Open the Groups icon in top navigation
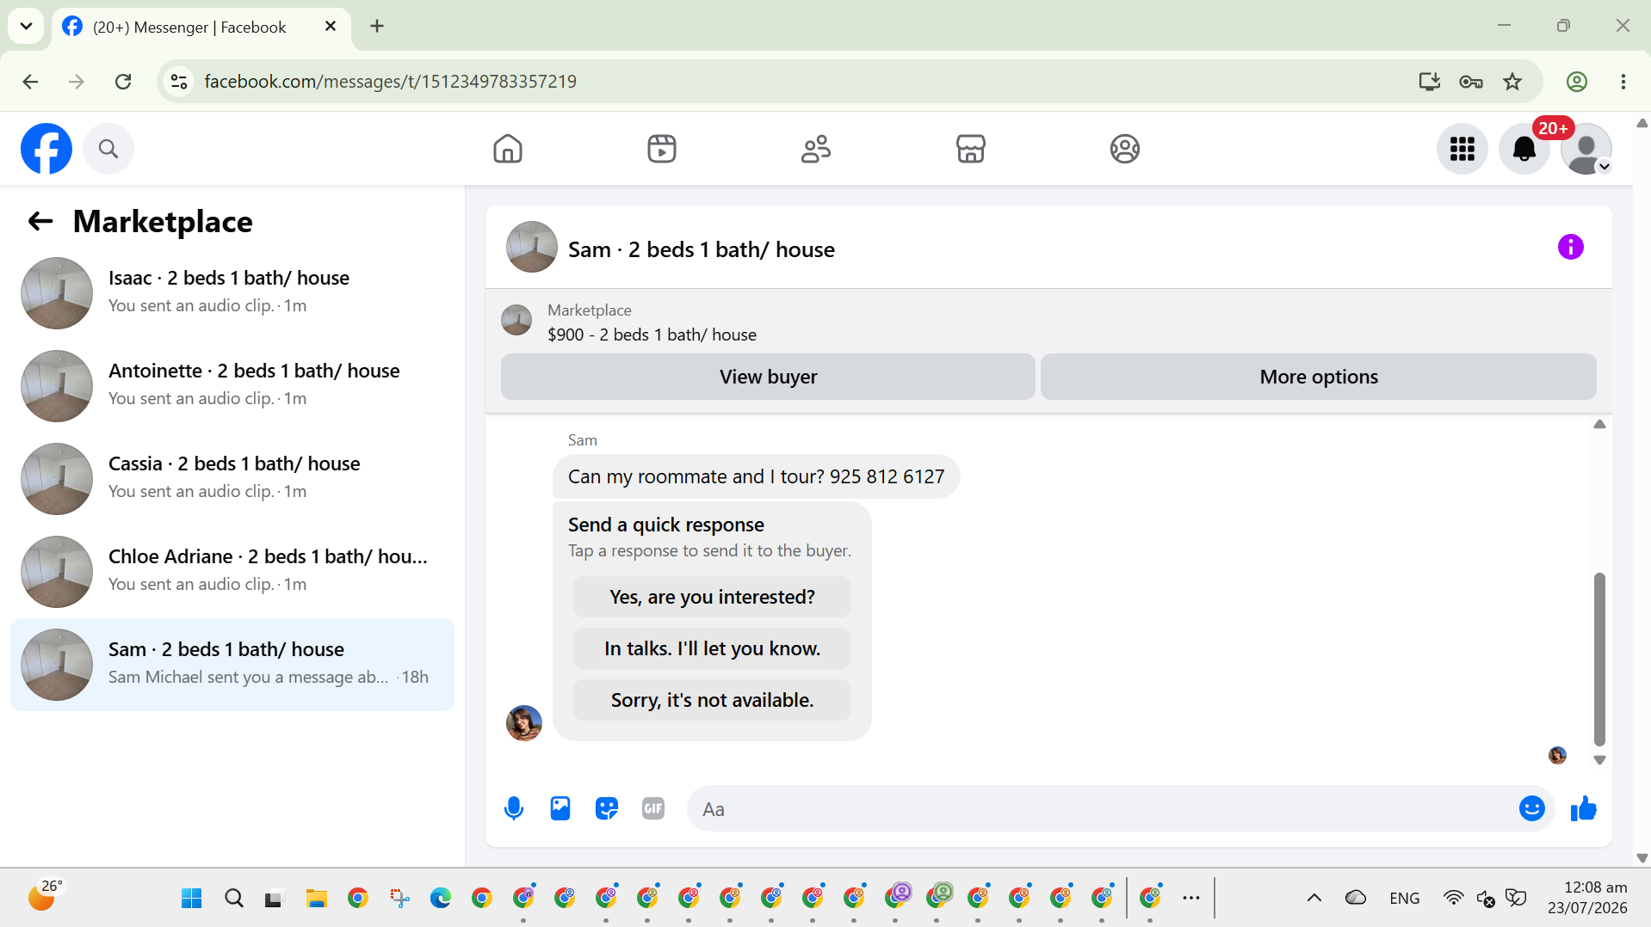1651x927 pixels. pos(1125,149)
